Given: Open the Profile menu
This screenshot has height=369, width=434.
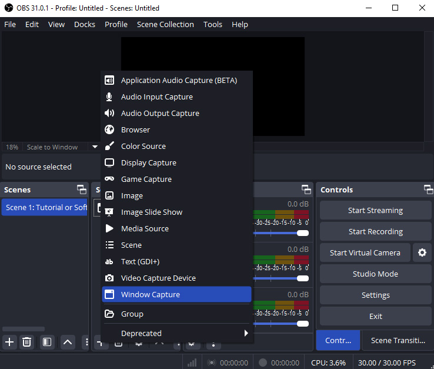Looking at the screenshot, I should (116, 24).
